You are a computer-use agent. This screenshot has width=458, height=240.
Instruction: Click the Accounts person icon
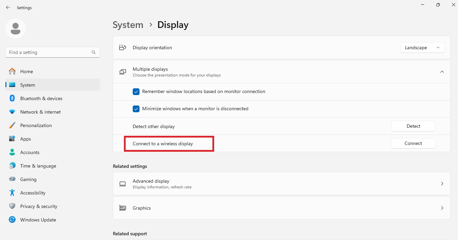click(x=12, y=152)
